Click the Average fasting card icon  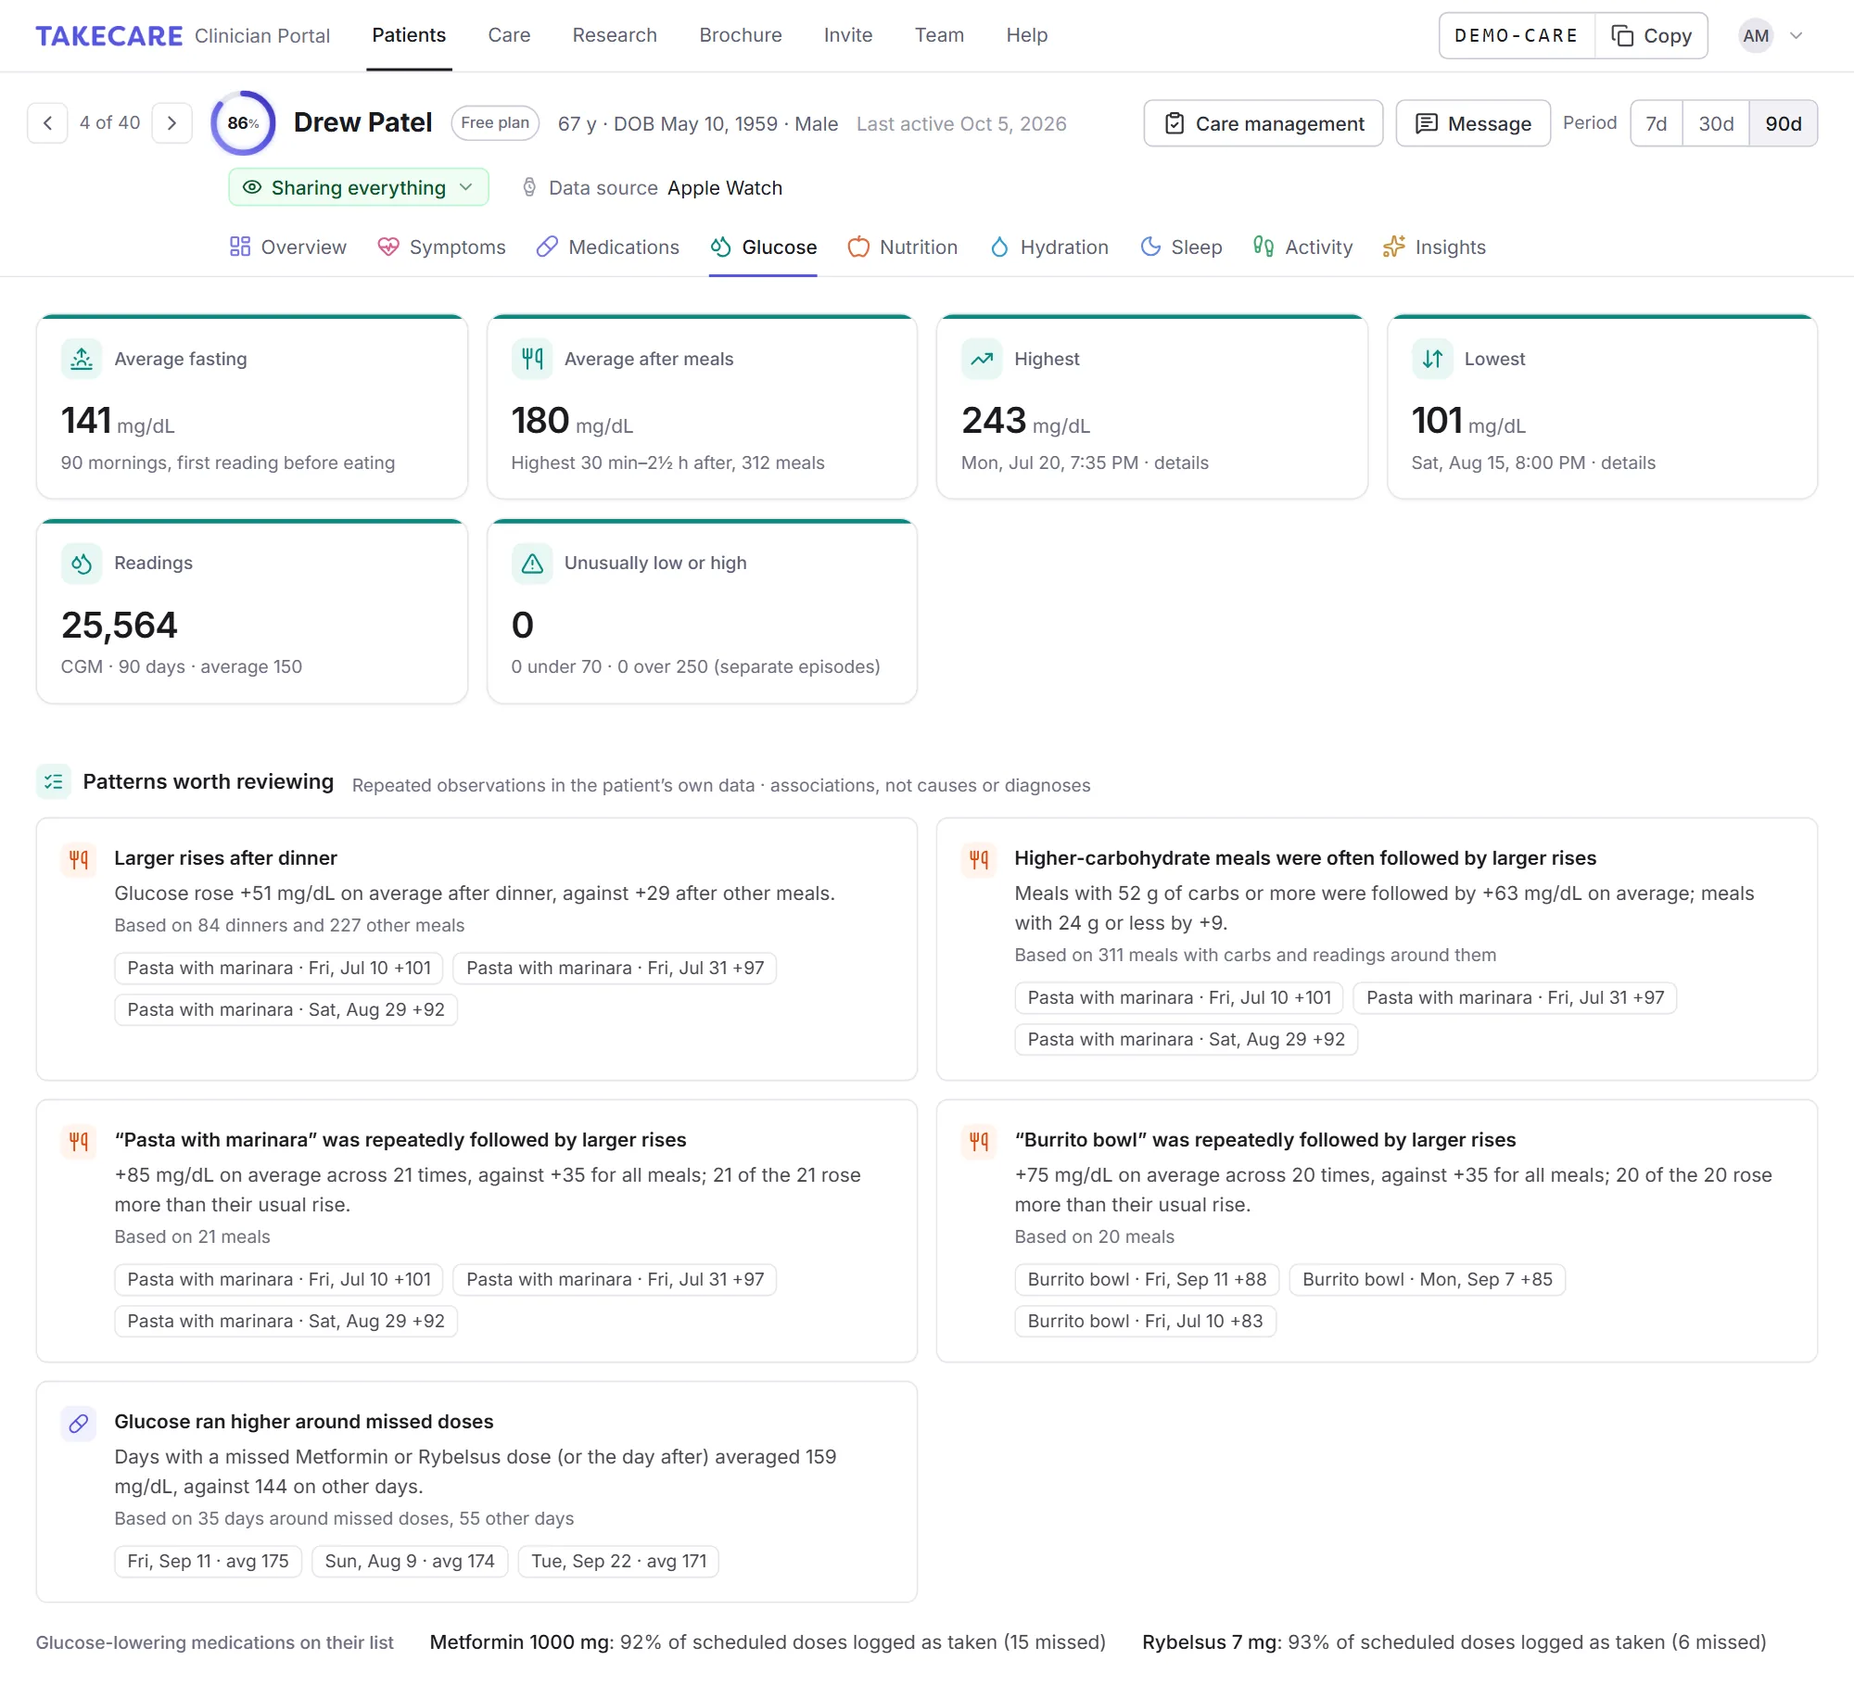coord(82,359)
